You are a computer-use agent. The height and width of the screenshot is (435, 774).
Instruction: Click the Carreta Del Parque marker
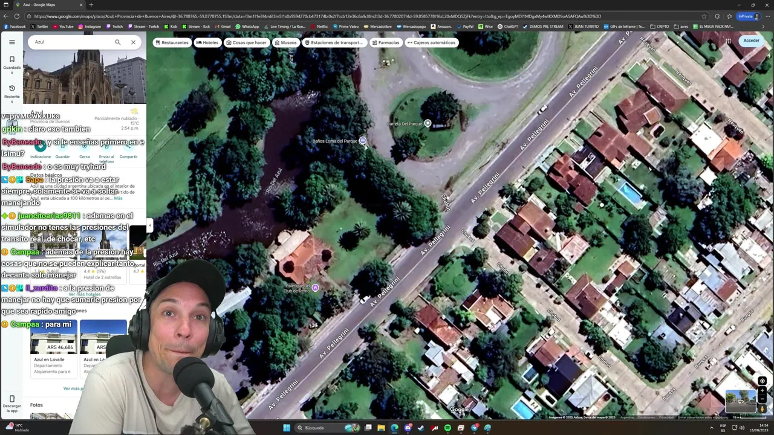click(428, 123)
